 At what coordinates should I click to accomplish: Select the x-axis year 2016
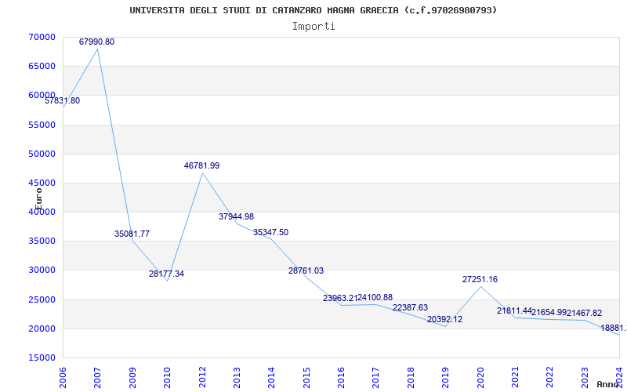341,378
